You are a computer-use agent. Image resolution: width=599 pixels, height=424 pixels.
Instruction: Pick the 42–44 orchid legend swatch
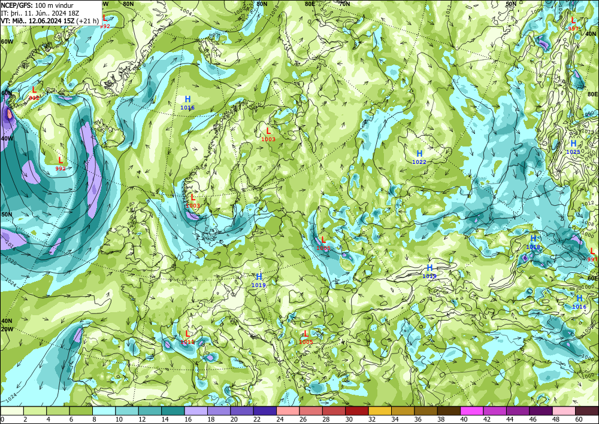495,411
